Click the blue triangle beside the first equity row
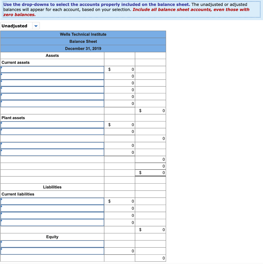 click(x=1, y=242)
